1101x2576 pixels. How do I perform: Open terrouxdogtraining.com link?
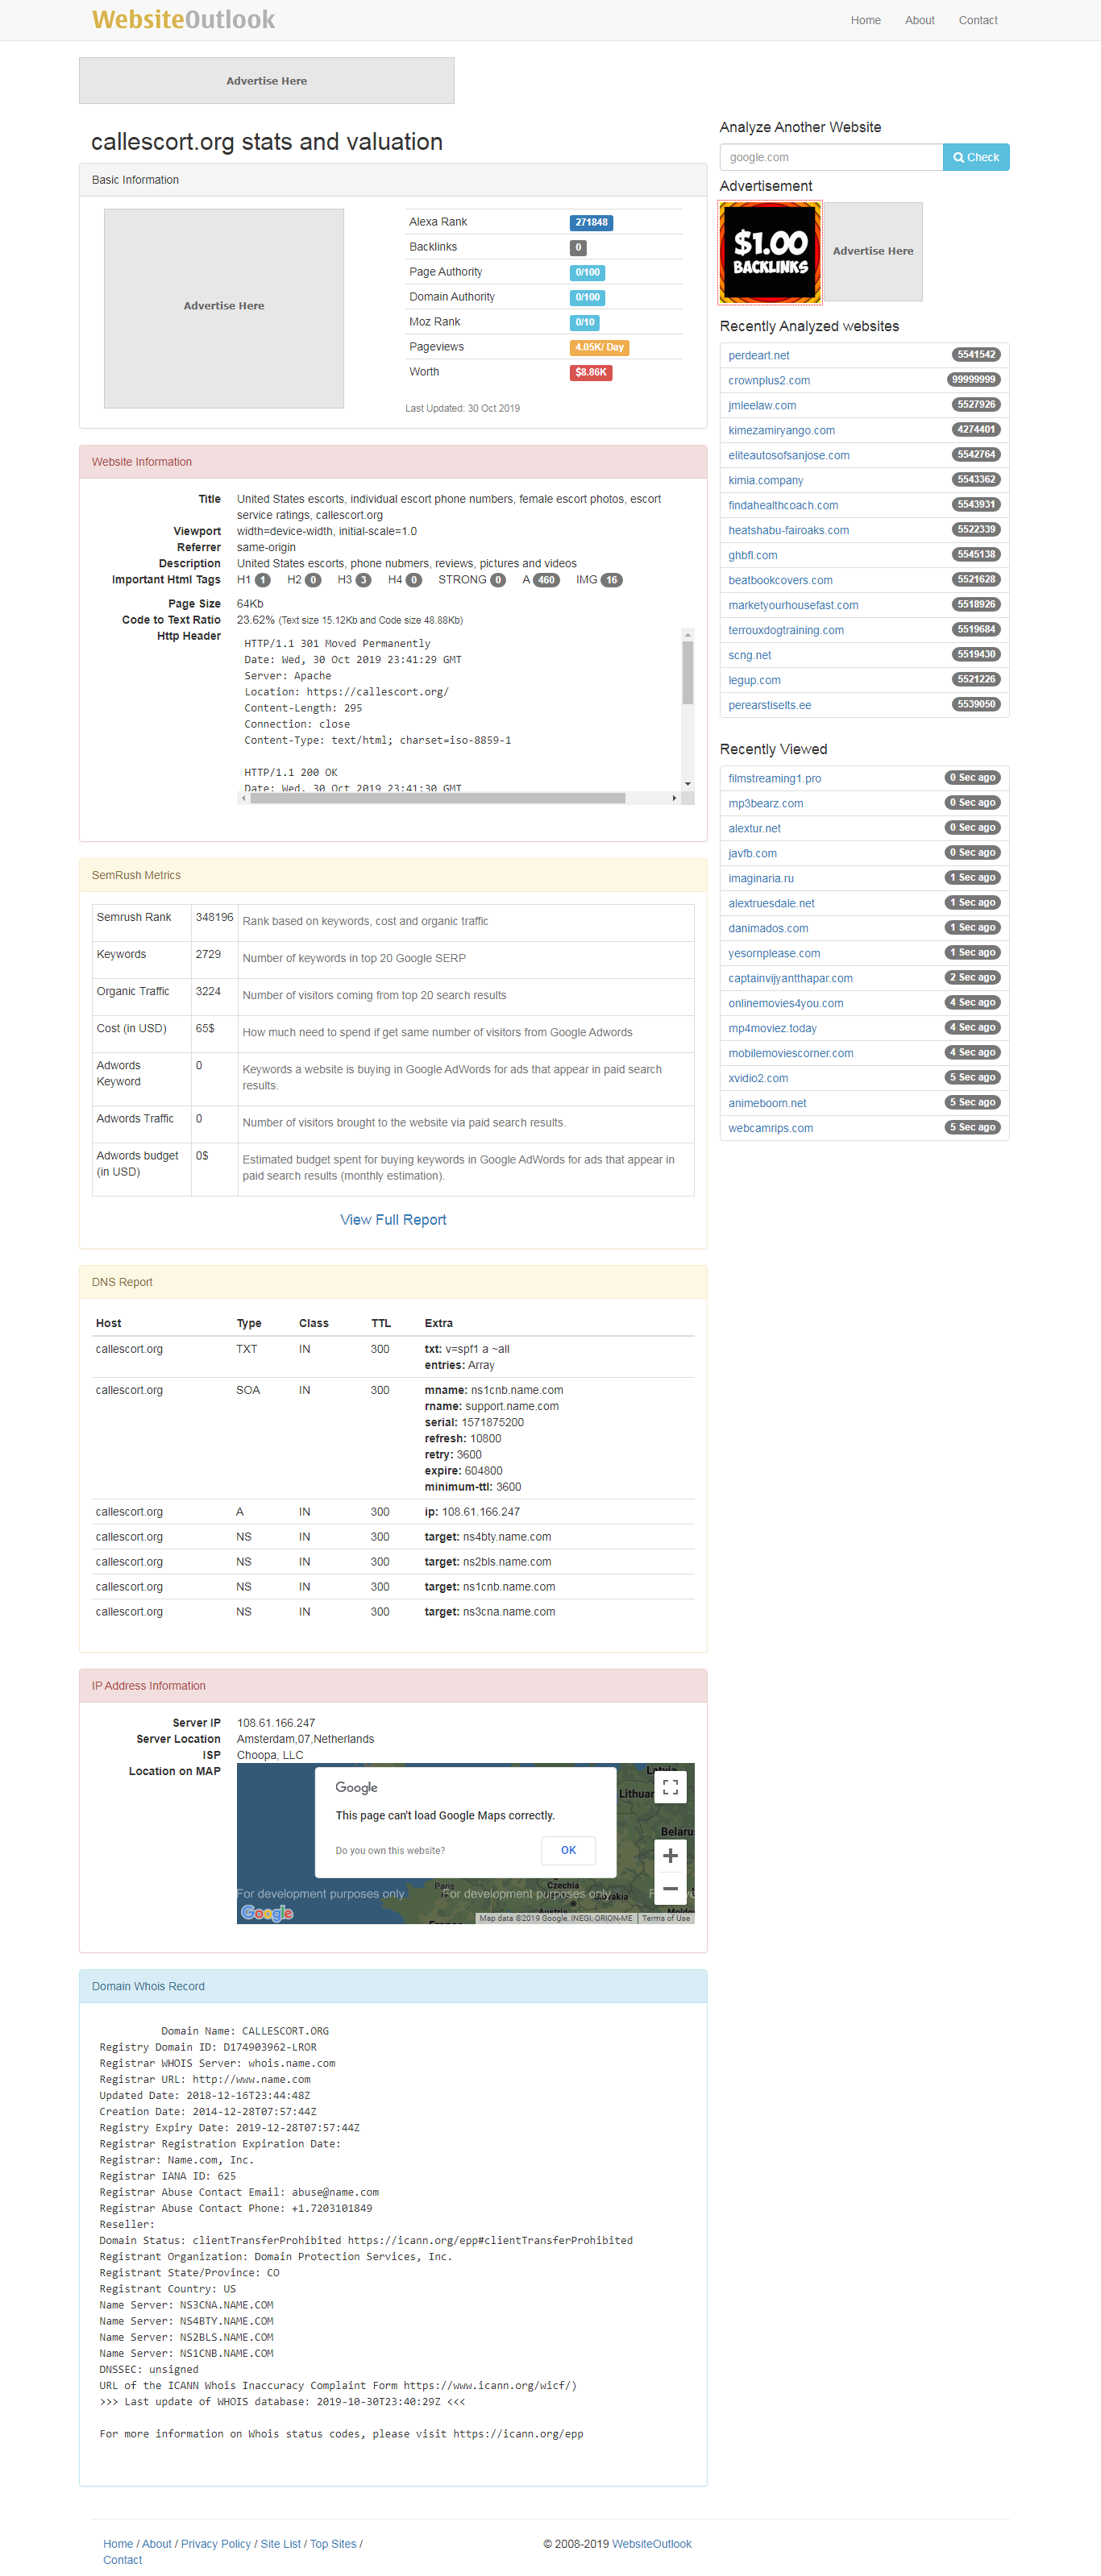[786, 630]
